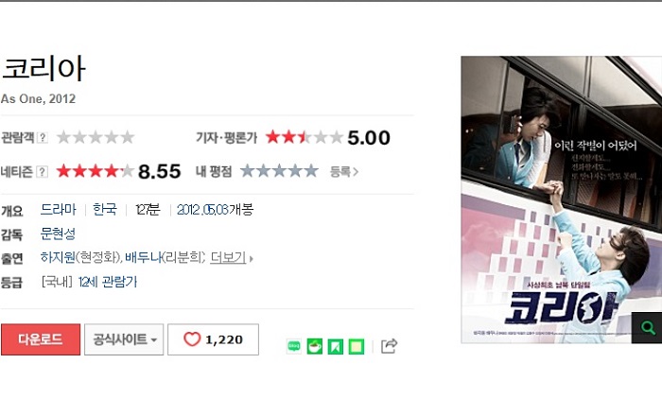Screen dimensions: 662x416
Task: Open director 문현성 link
Action: [x=58, y=234]
